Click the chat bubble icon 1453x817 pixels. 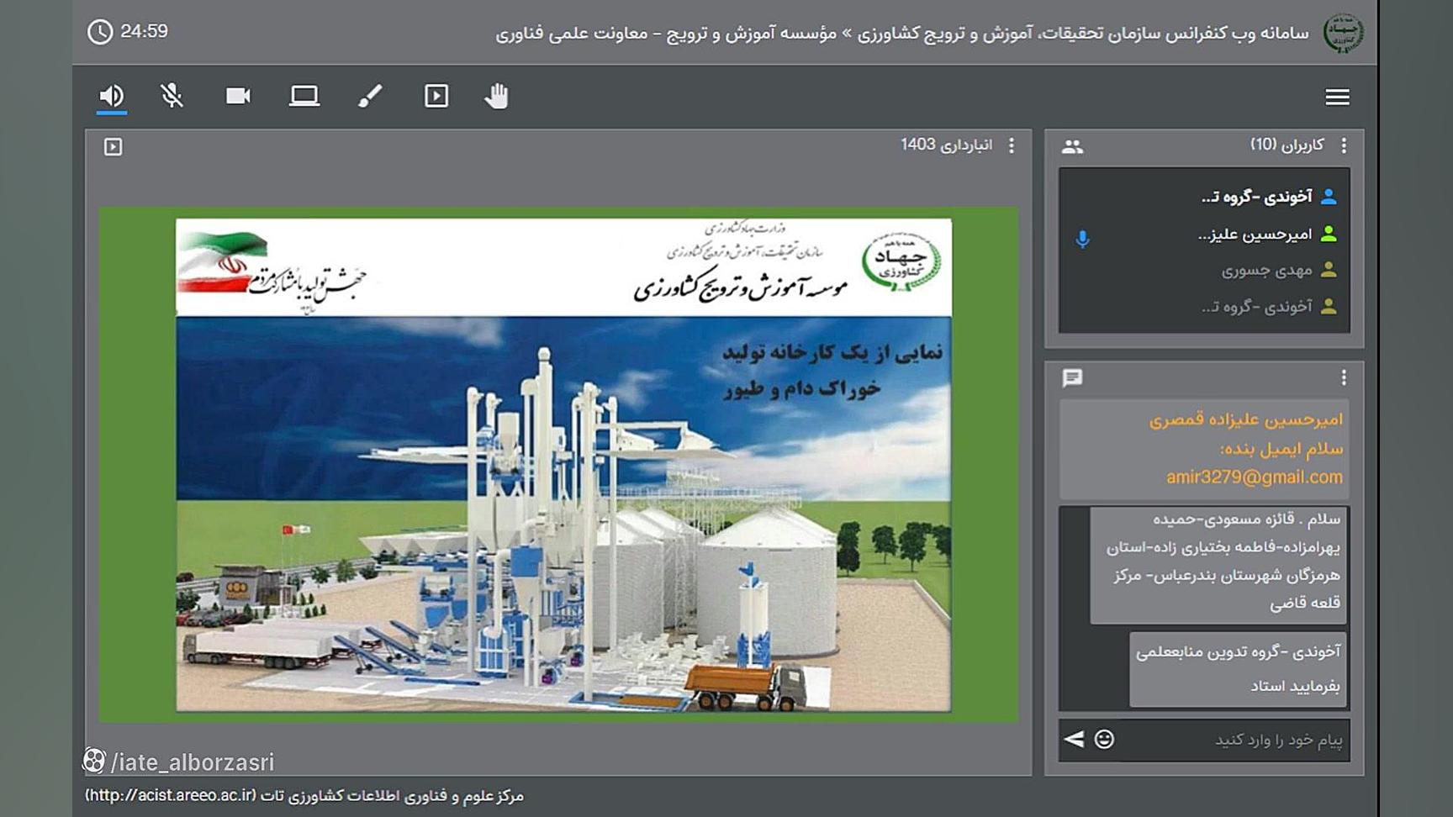[1072, 378]
